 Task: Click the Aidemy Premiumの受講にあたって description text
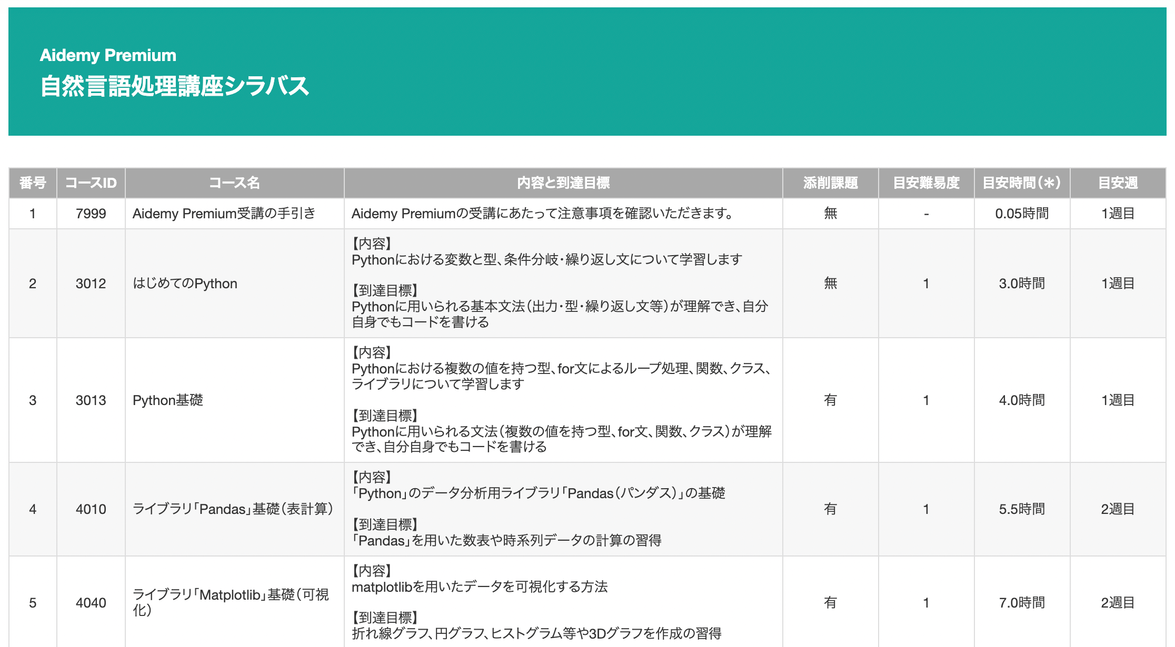[x=542, y=214]
